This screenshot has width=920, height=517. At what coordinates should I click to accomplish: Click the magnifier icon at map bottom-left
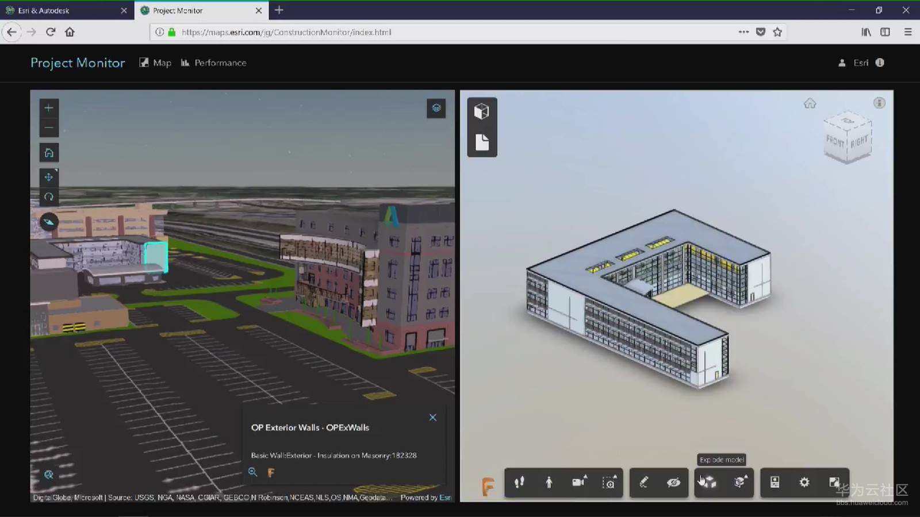(x=49, y=474)
